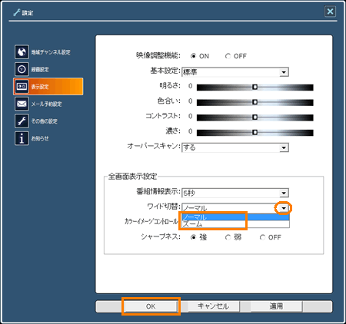Open その他の設定 section label

click(44, 121)
